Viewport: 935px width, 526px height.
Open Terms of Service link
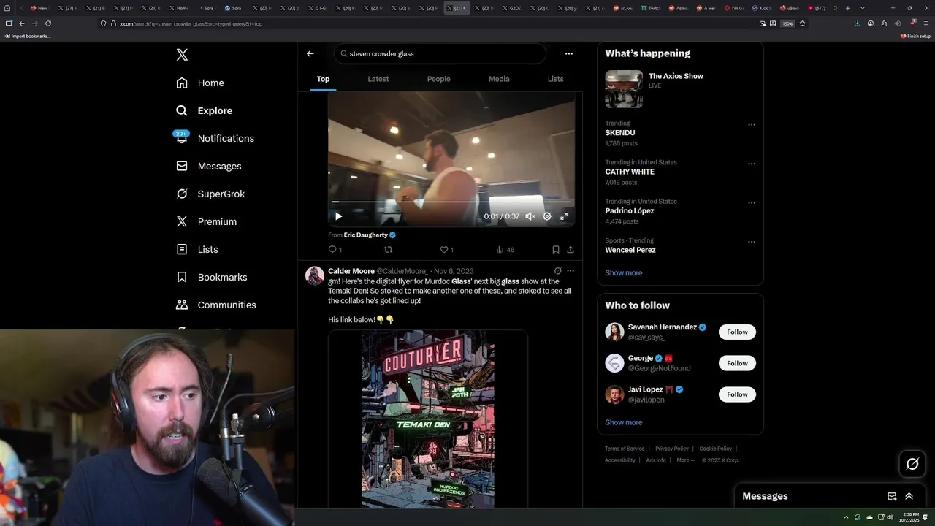point(625,449)
